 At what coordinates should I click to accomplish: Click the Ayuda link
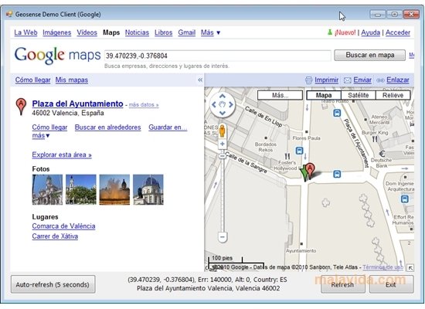click(370, 32)
